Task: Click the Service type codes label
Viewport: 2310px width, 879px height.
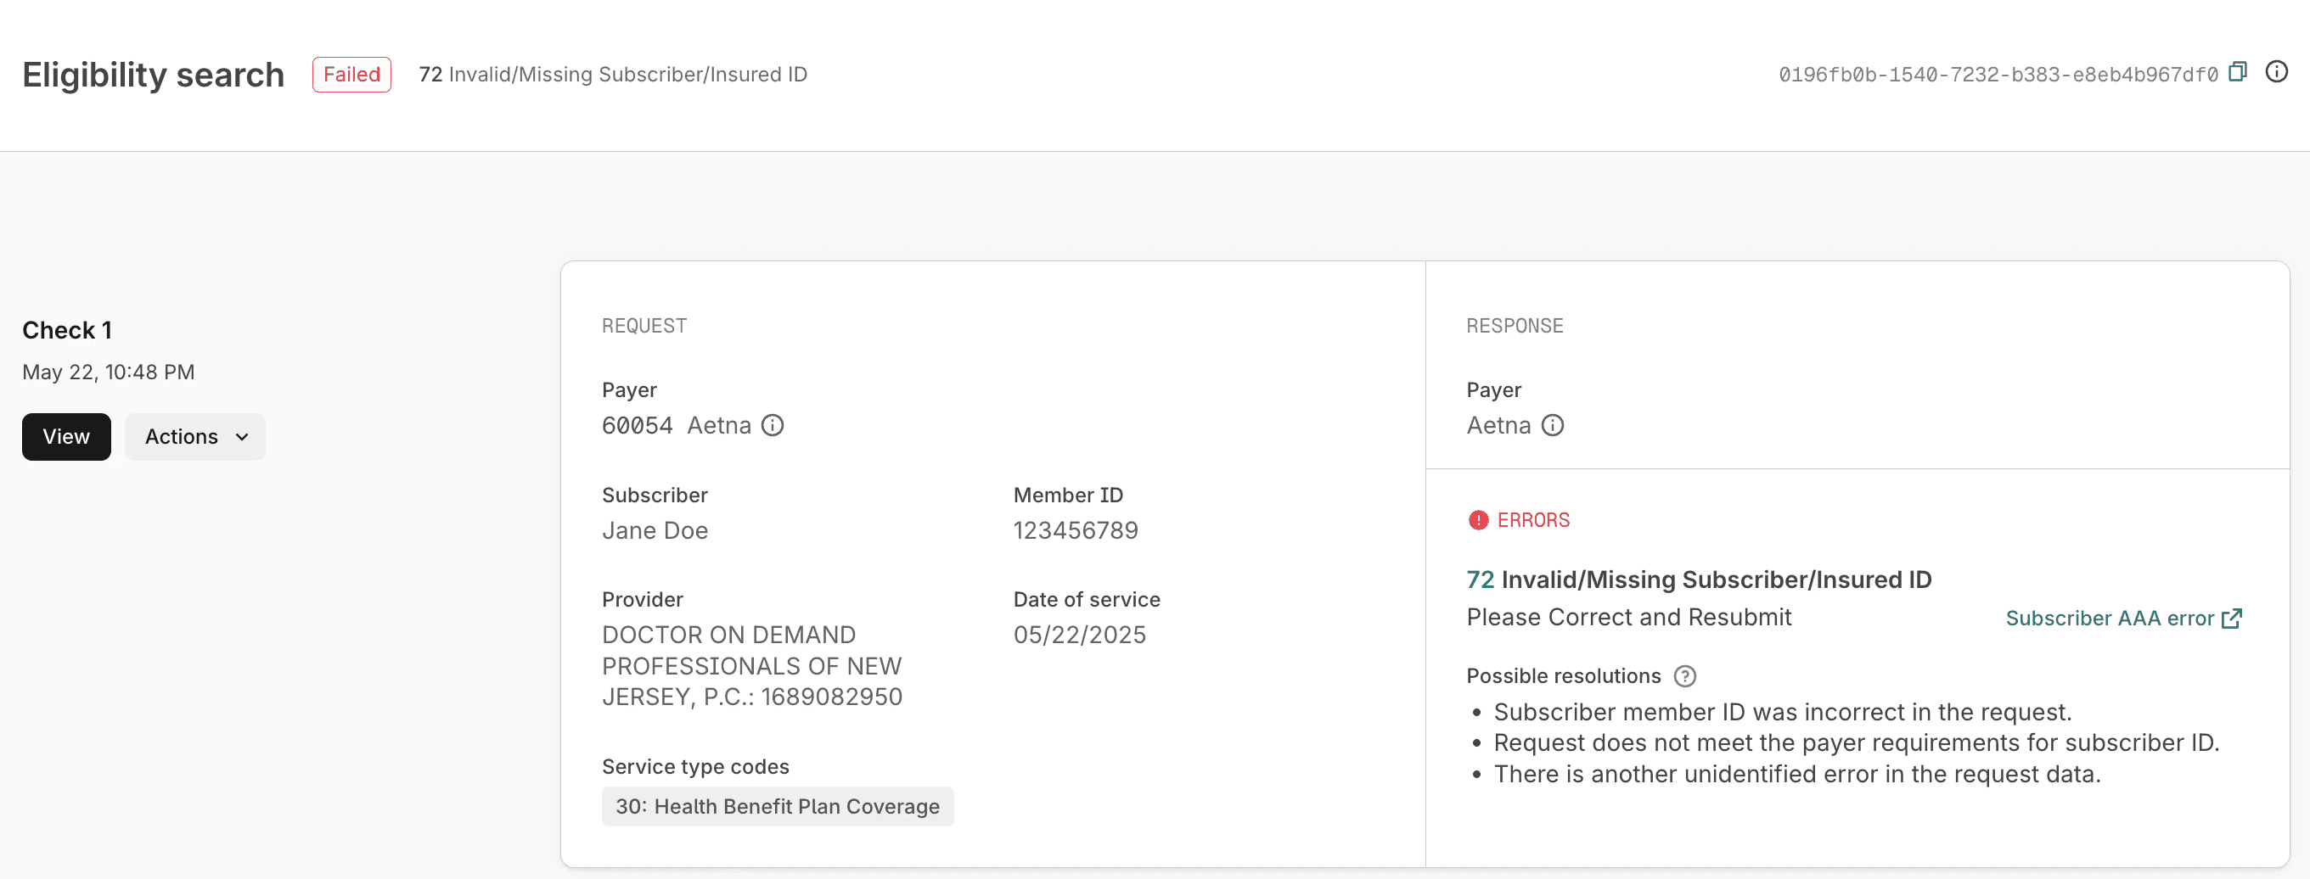Action: [695, 766]
